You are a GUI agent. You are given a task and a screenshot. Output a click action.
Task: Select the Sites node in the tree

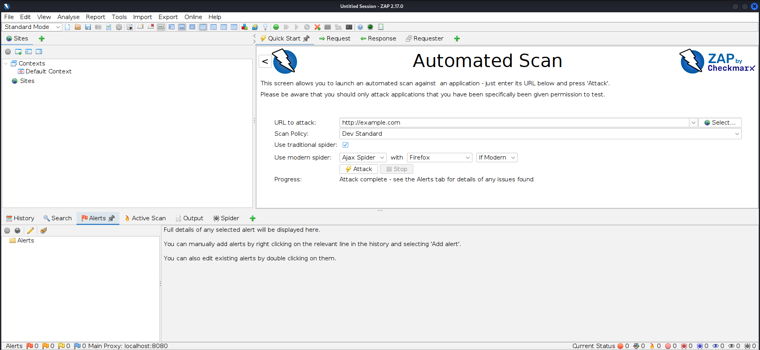[x=23, y=81]
